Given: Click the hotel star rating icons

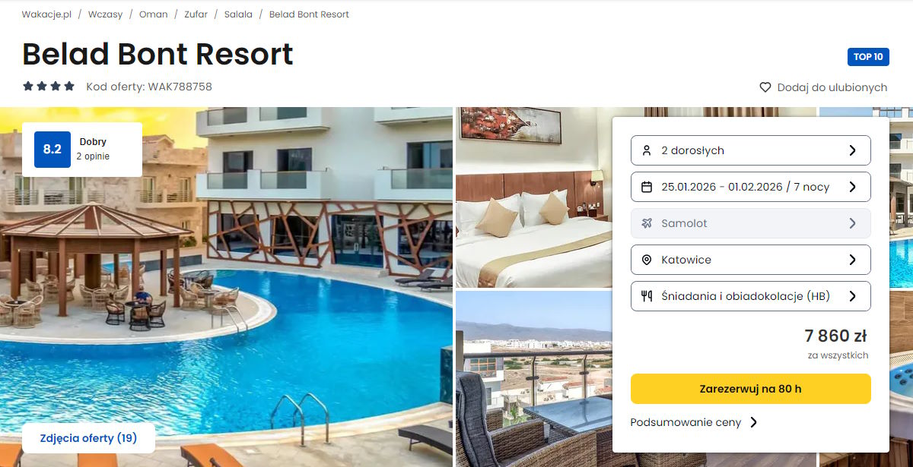Looking at the screenshot, I should (49, 87).
